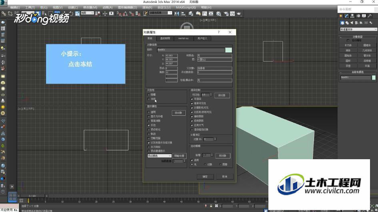378x212 pixels.
Task: Switch to Hierarchy command panel icon
Action: click(x=352, y=16)
